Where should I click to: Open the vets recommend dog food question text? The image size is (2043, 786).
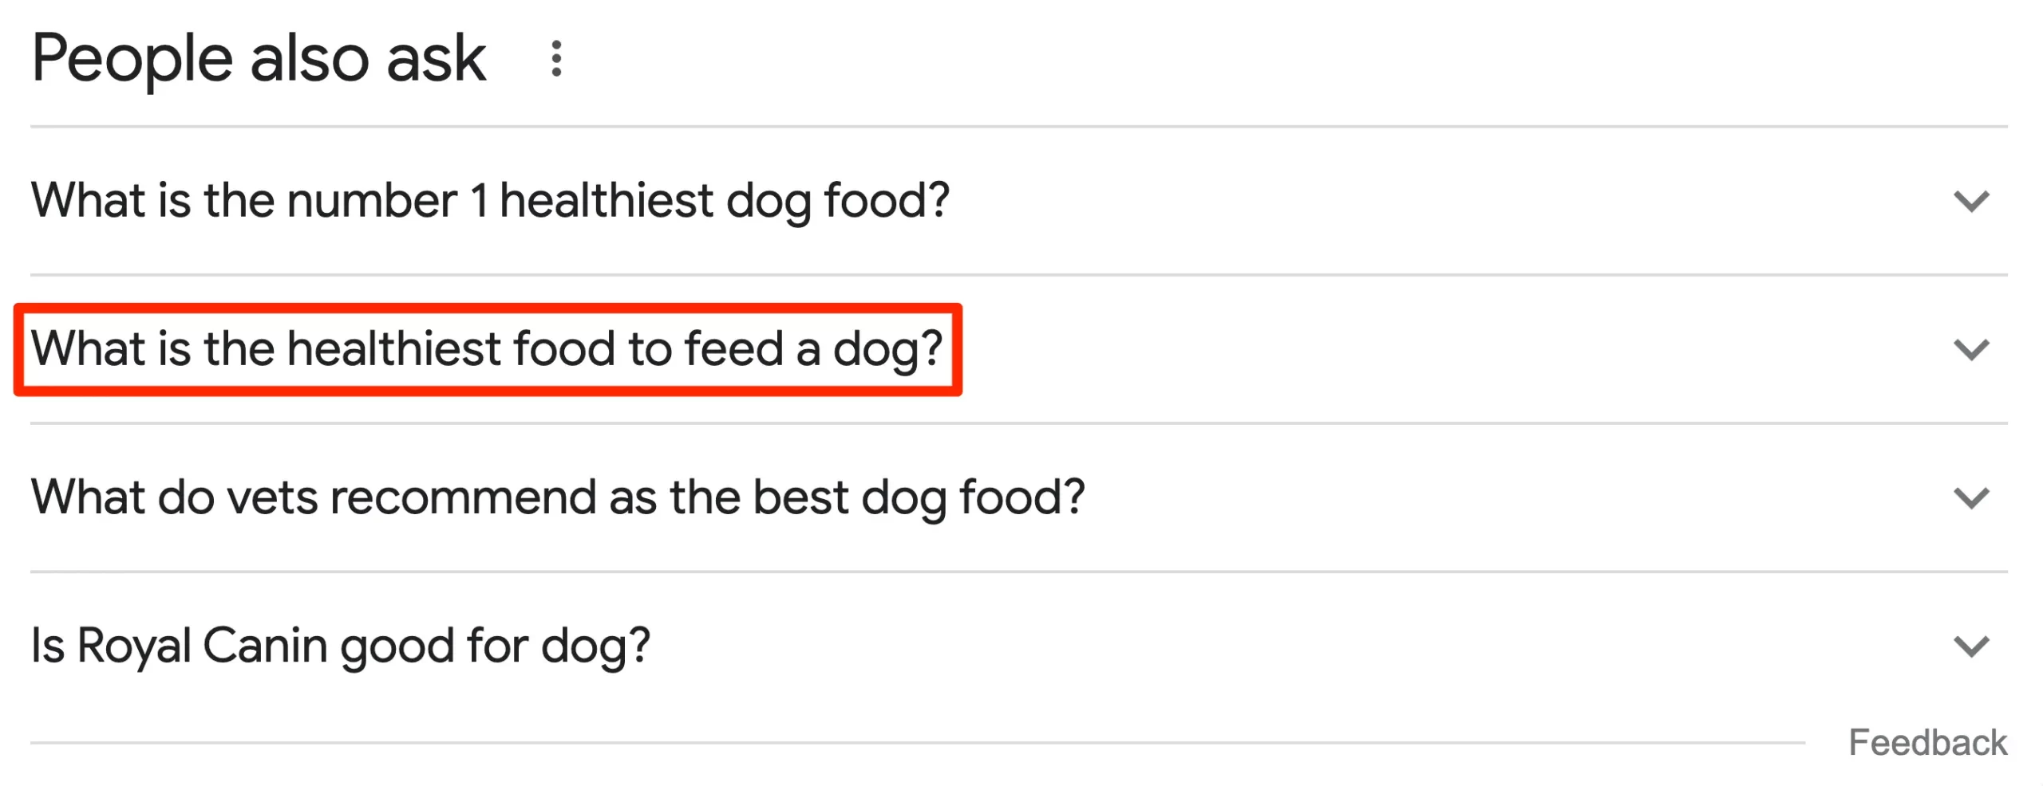[557, 497]
